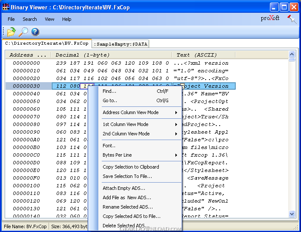Expand Address Column View Mode submenu
Screen dimensions: 301x232
tap(135, 112)
